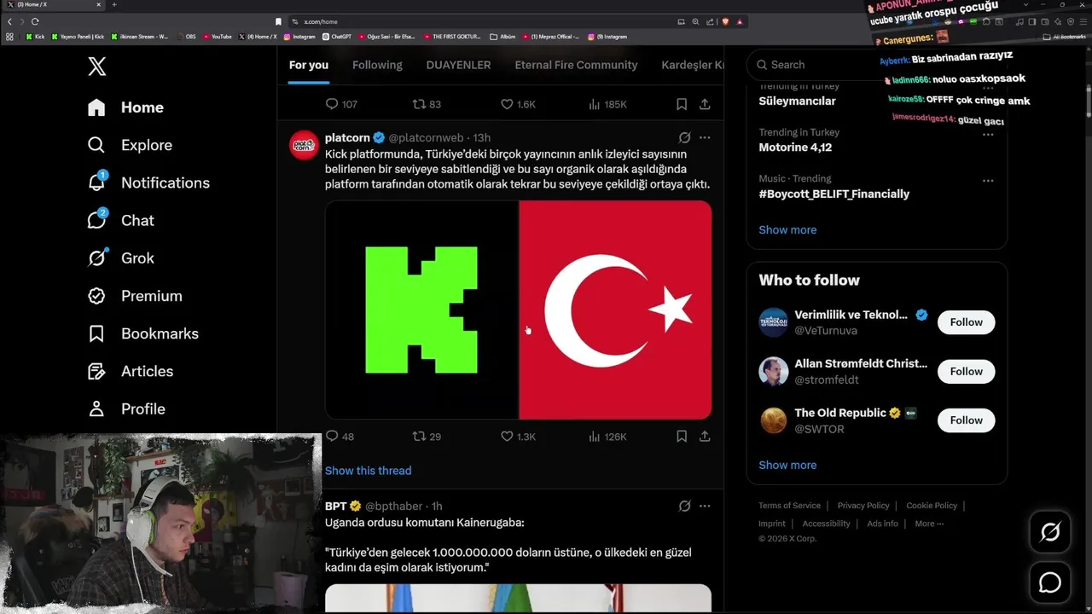
Task: Go to Home in the sidebar
Action: tap(125, 107)
